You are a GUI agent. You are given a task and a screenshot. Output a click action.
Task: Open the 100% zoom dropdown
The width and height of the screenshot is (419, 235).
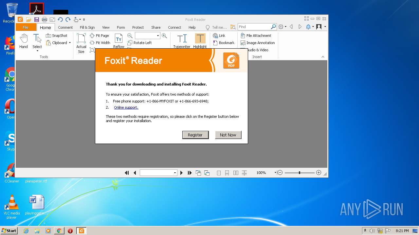point(275,173)
